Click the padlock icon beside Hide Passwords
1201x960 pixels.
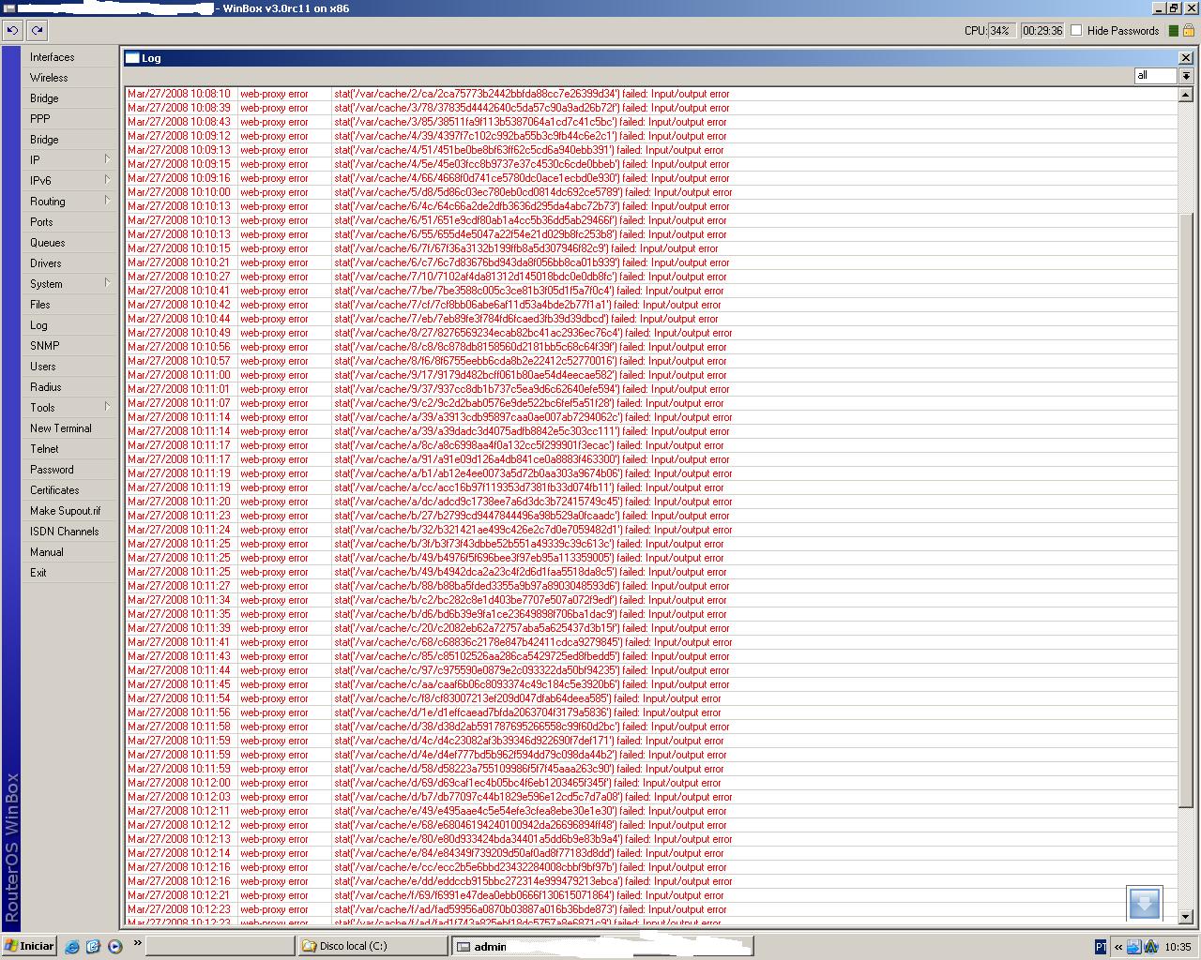click(x=1189, y=31)
